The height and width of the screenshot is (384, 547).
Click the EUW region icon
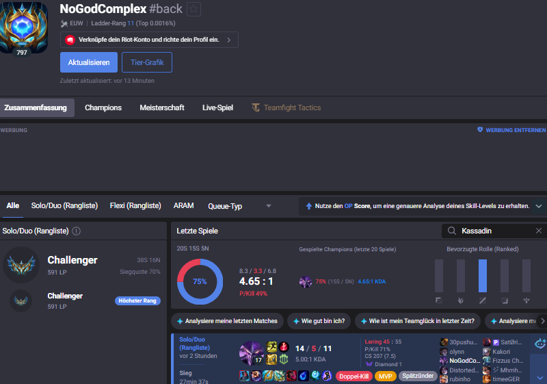click(64, 23)
